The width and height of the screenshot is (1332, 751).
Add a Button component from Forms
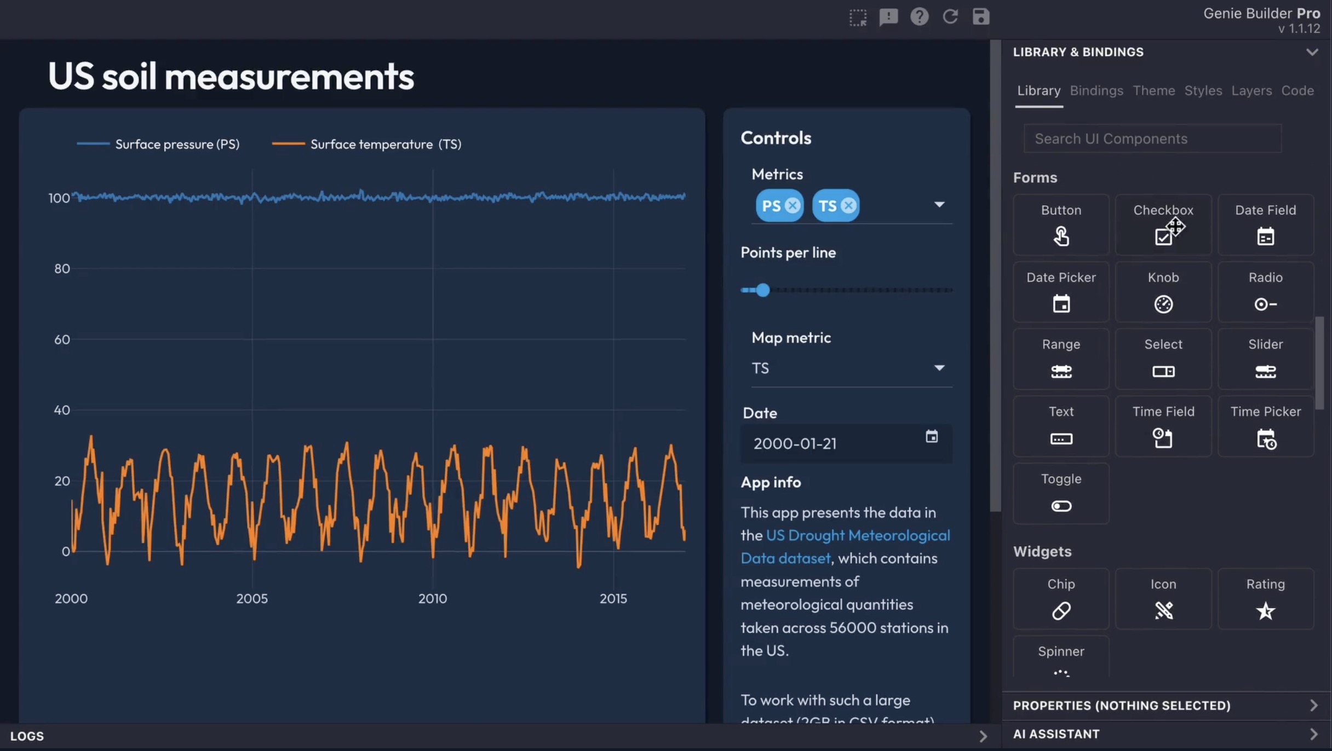point(1061,224)
